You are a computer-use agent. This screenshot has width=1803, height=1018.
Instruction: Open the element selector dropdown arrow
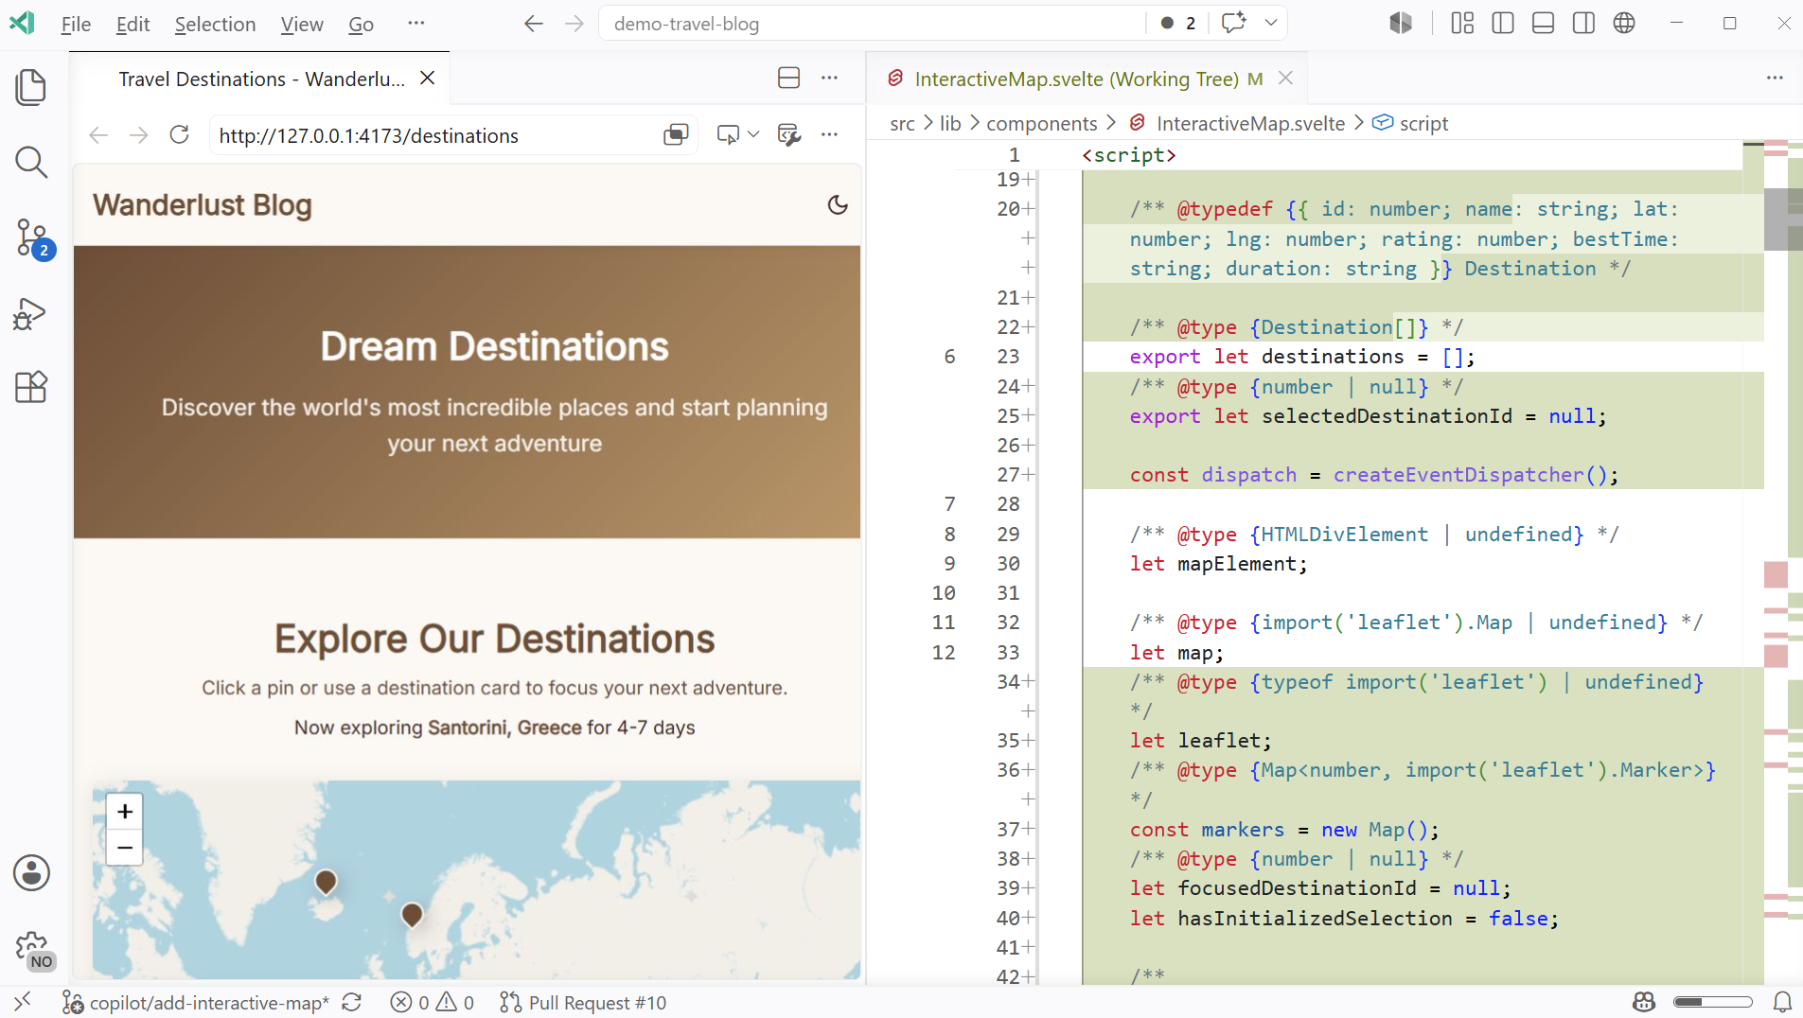point(753,135)
